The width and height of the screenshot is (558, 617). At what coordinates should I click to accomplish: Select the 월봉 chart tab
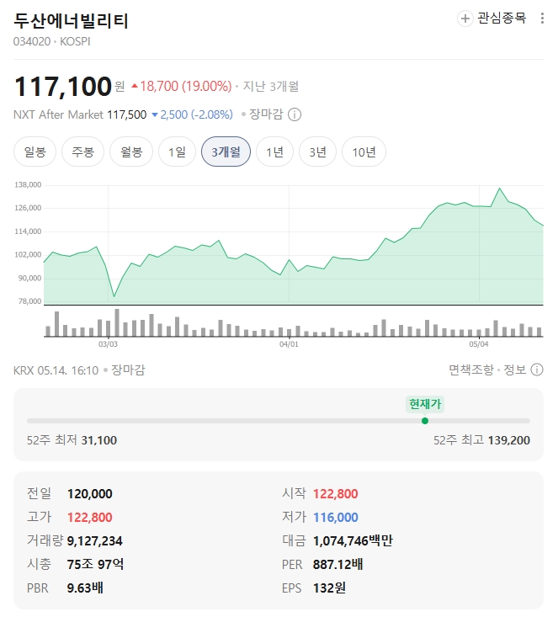pyautogui.click(x=131, y=152)
